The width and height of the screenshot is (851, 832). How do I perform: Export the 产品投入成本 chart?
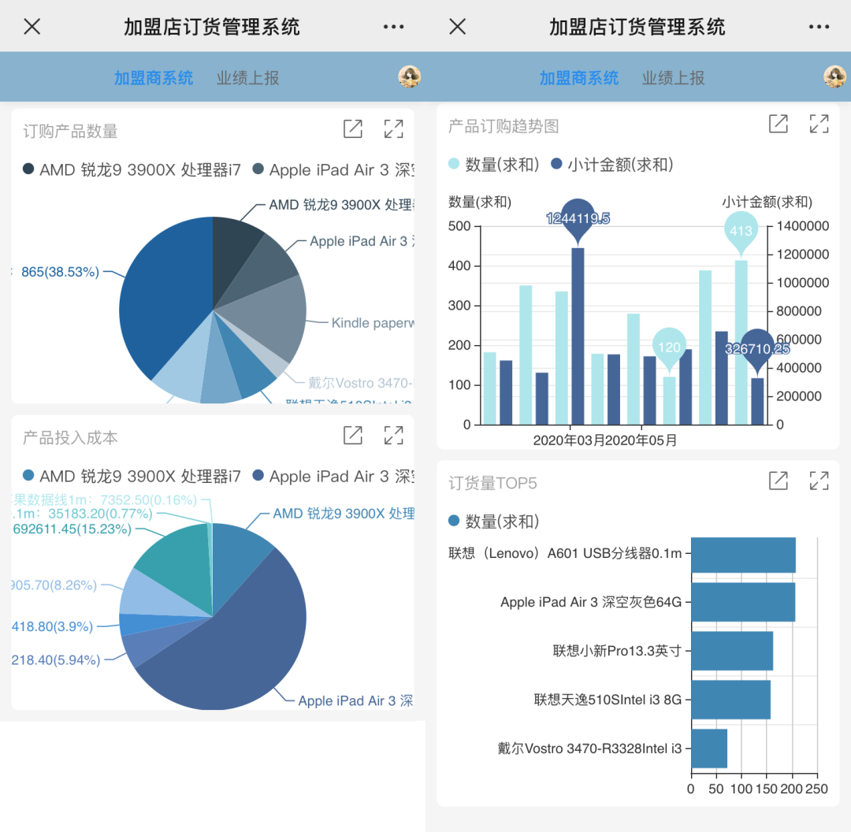353,435
